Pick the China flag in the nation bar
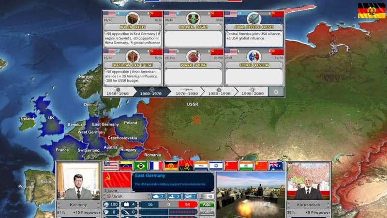Screen dimensions: 387x218 pos(261,166)
